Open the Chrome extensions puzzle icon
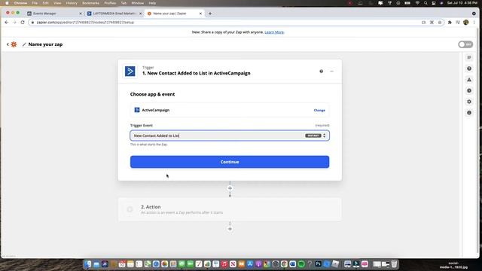The width and height of the screenshot is (482, 271). [x=450, y=23]
